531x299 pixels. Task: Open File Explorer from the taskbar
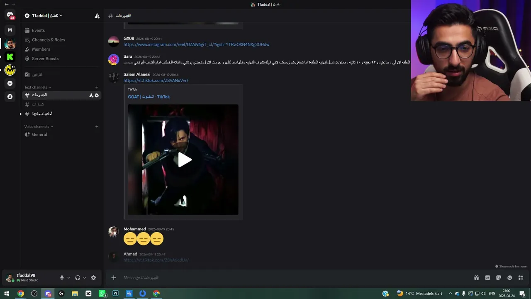click(75, 294)
